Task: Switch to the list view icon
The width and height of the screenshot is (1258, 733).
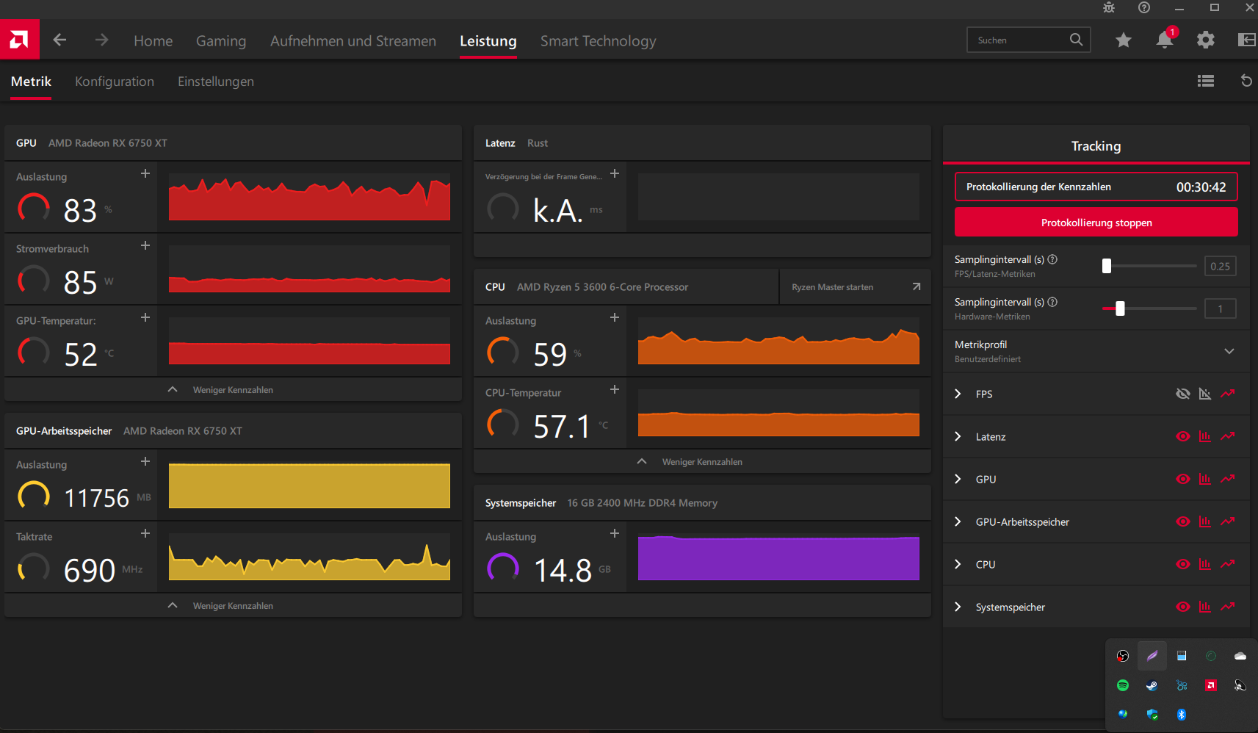Action: click(1205, 82)
